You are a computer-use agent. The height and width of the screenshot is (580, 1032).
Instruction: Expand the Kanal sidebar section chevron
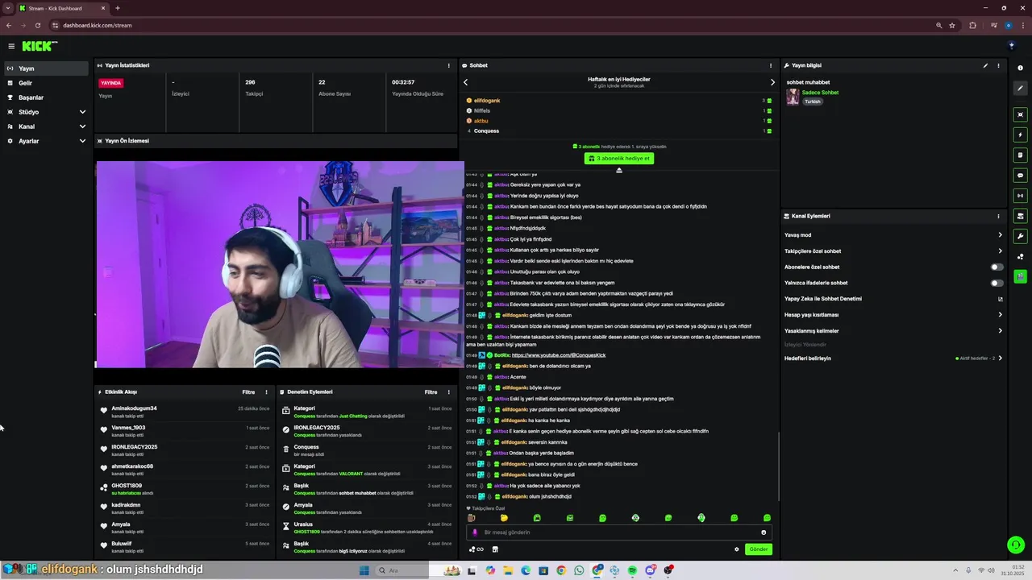click(82, 126)
